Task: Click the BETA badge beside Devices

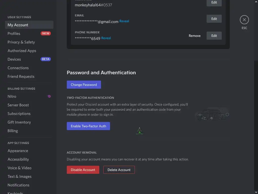Action: click(46, 59)
